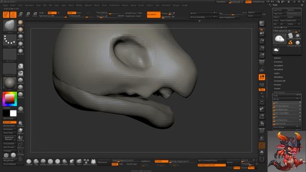The height and width of the screenshot is (172, 306).
Task: Select the PolyMesh3D star tool thumbnail
Action: (297, 36)
